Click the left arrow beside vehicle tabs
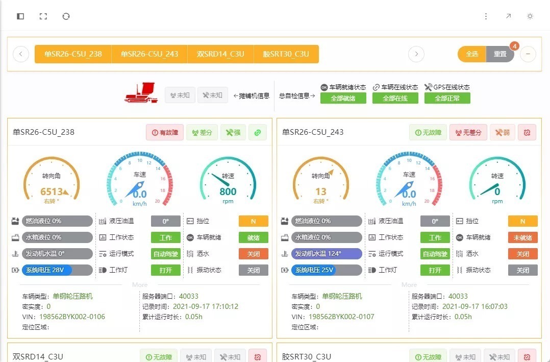Viewport: 550px width, 362px height. (x=21, y=54)
